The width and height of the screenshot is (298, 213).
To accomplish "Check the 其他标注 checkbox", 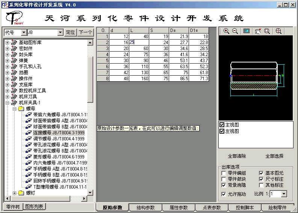I will 261,185.
